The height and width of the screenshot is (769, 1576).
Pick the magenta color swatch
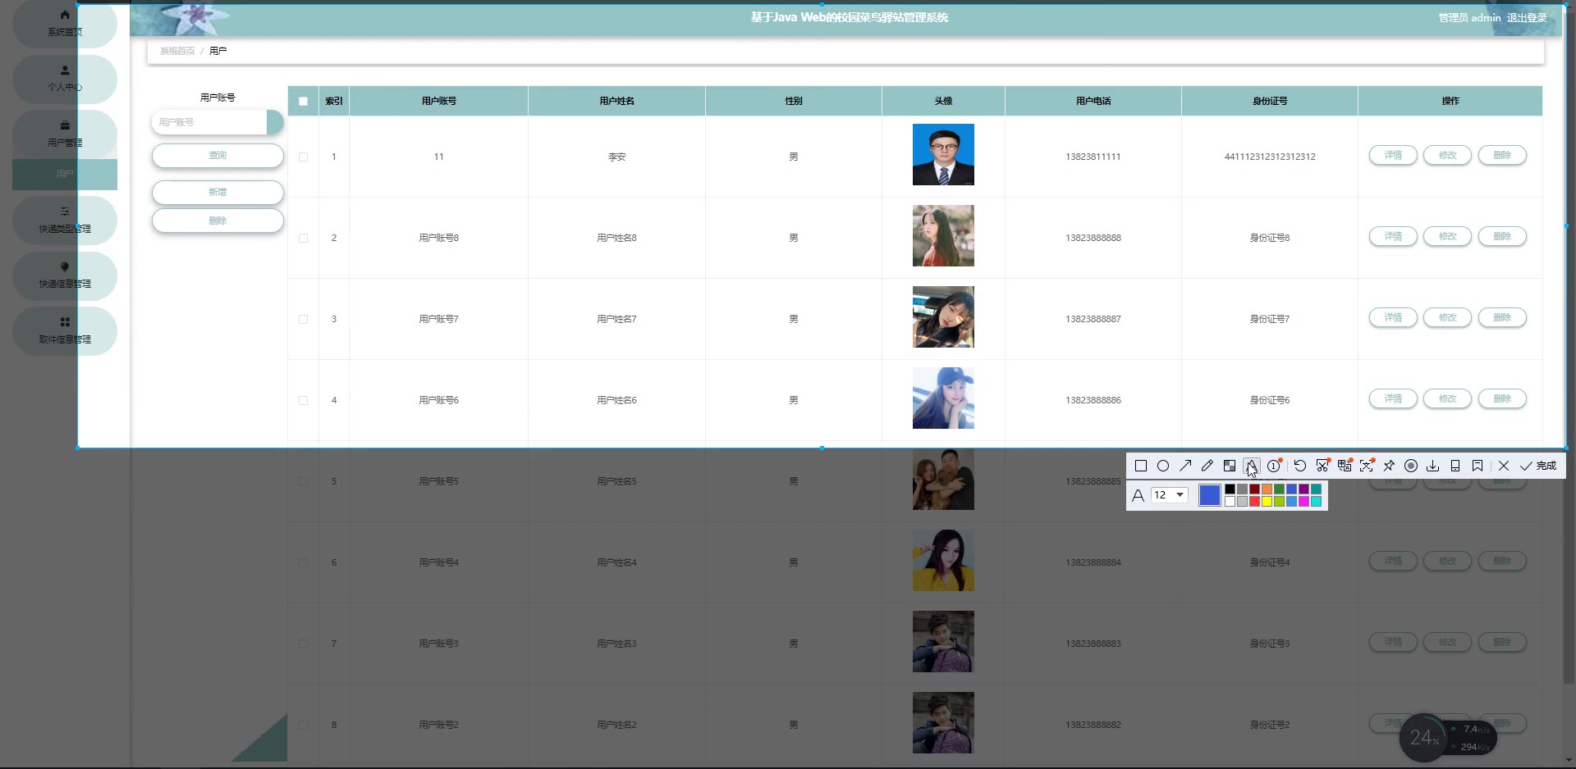1303,501
